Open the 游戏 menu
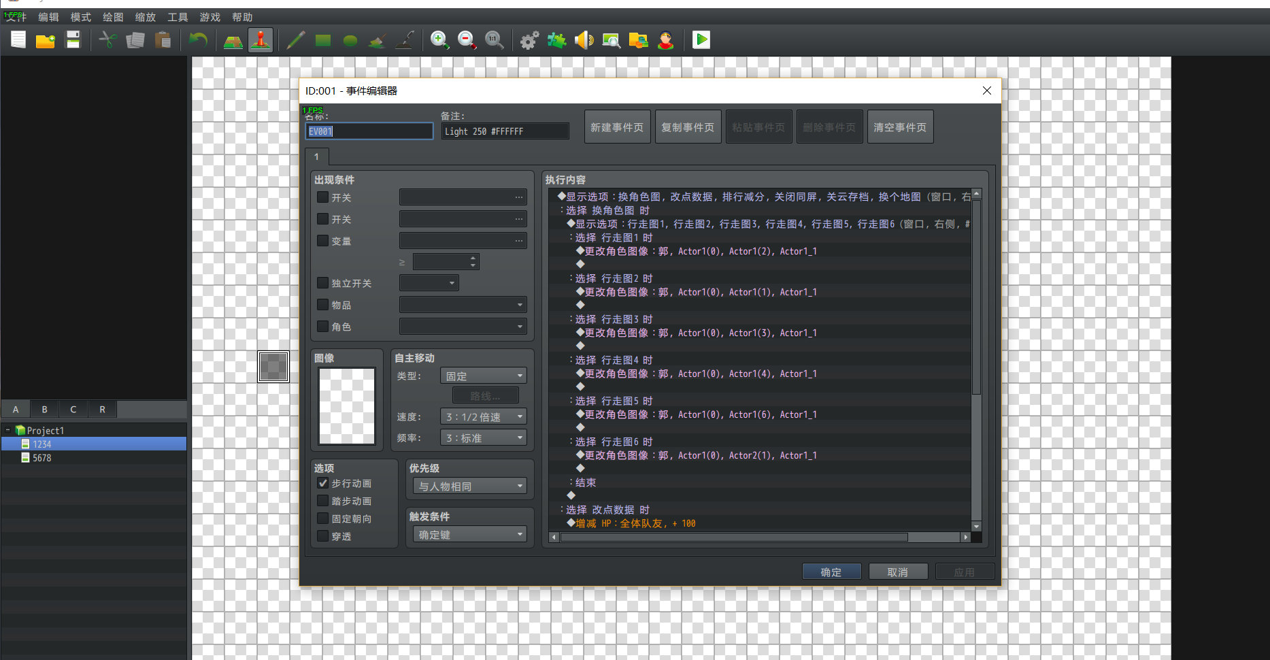 [210, 17]
